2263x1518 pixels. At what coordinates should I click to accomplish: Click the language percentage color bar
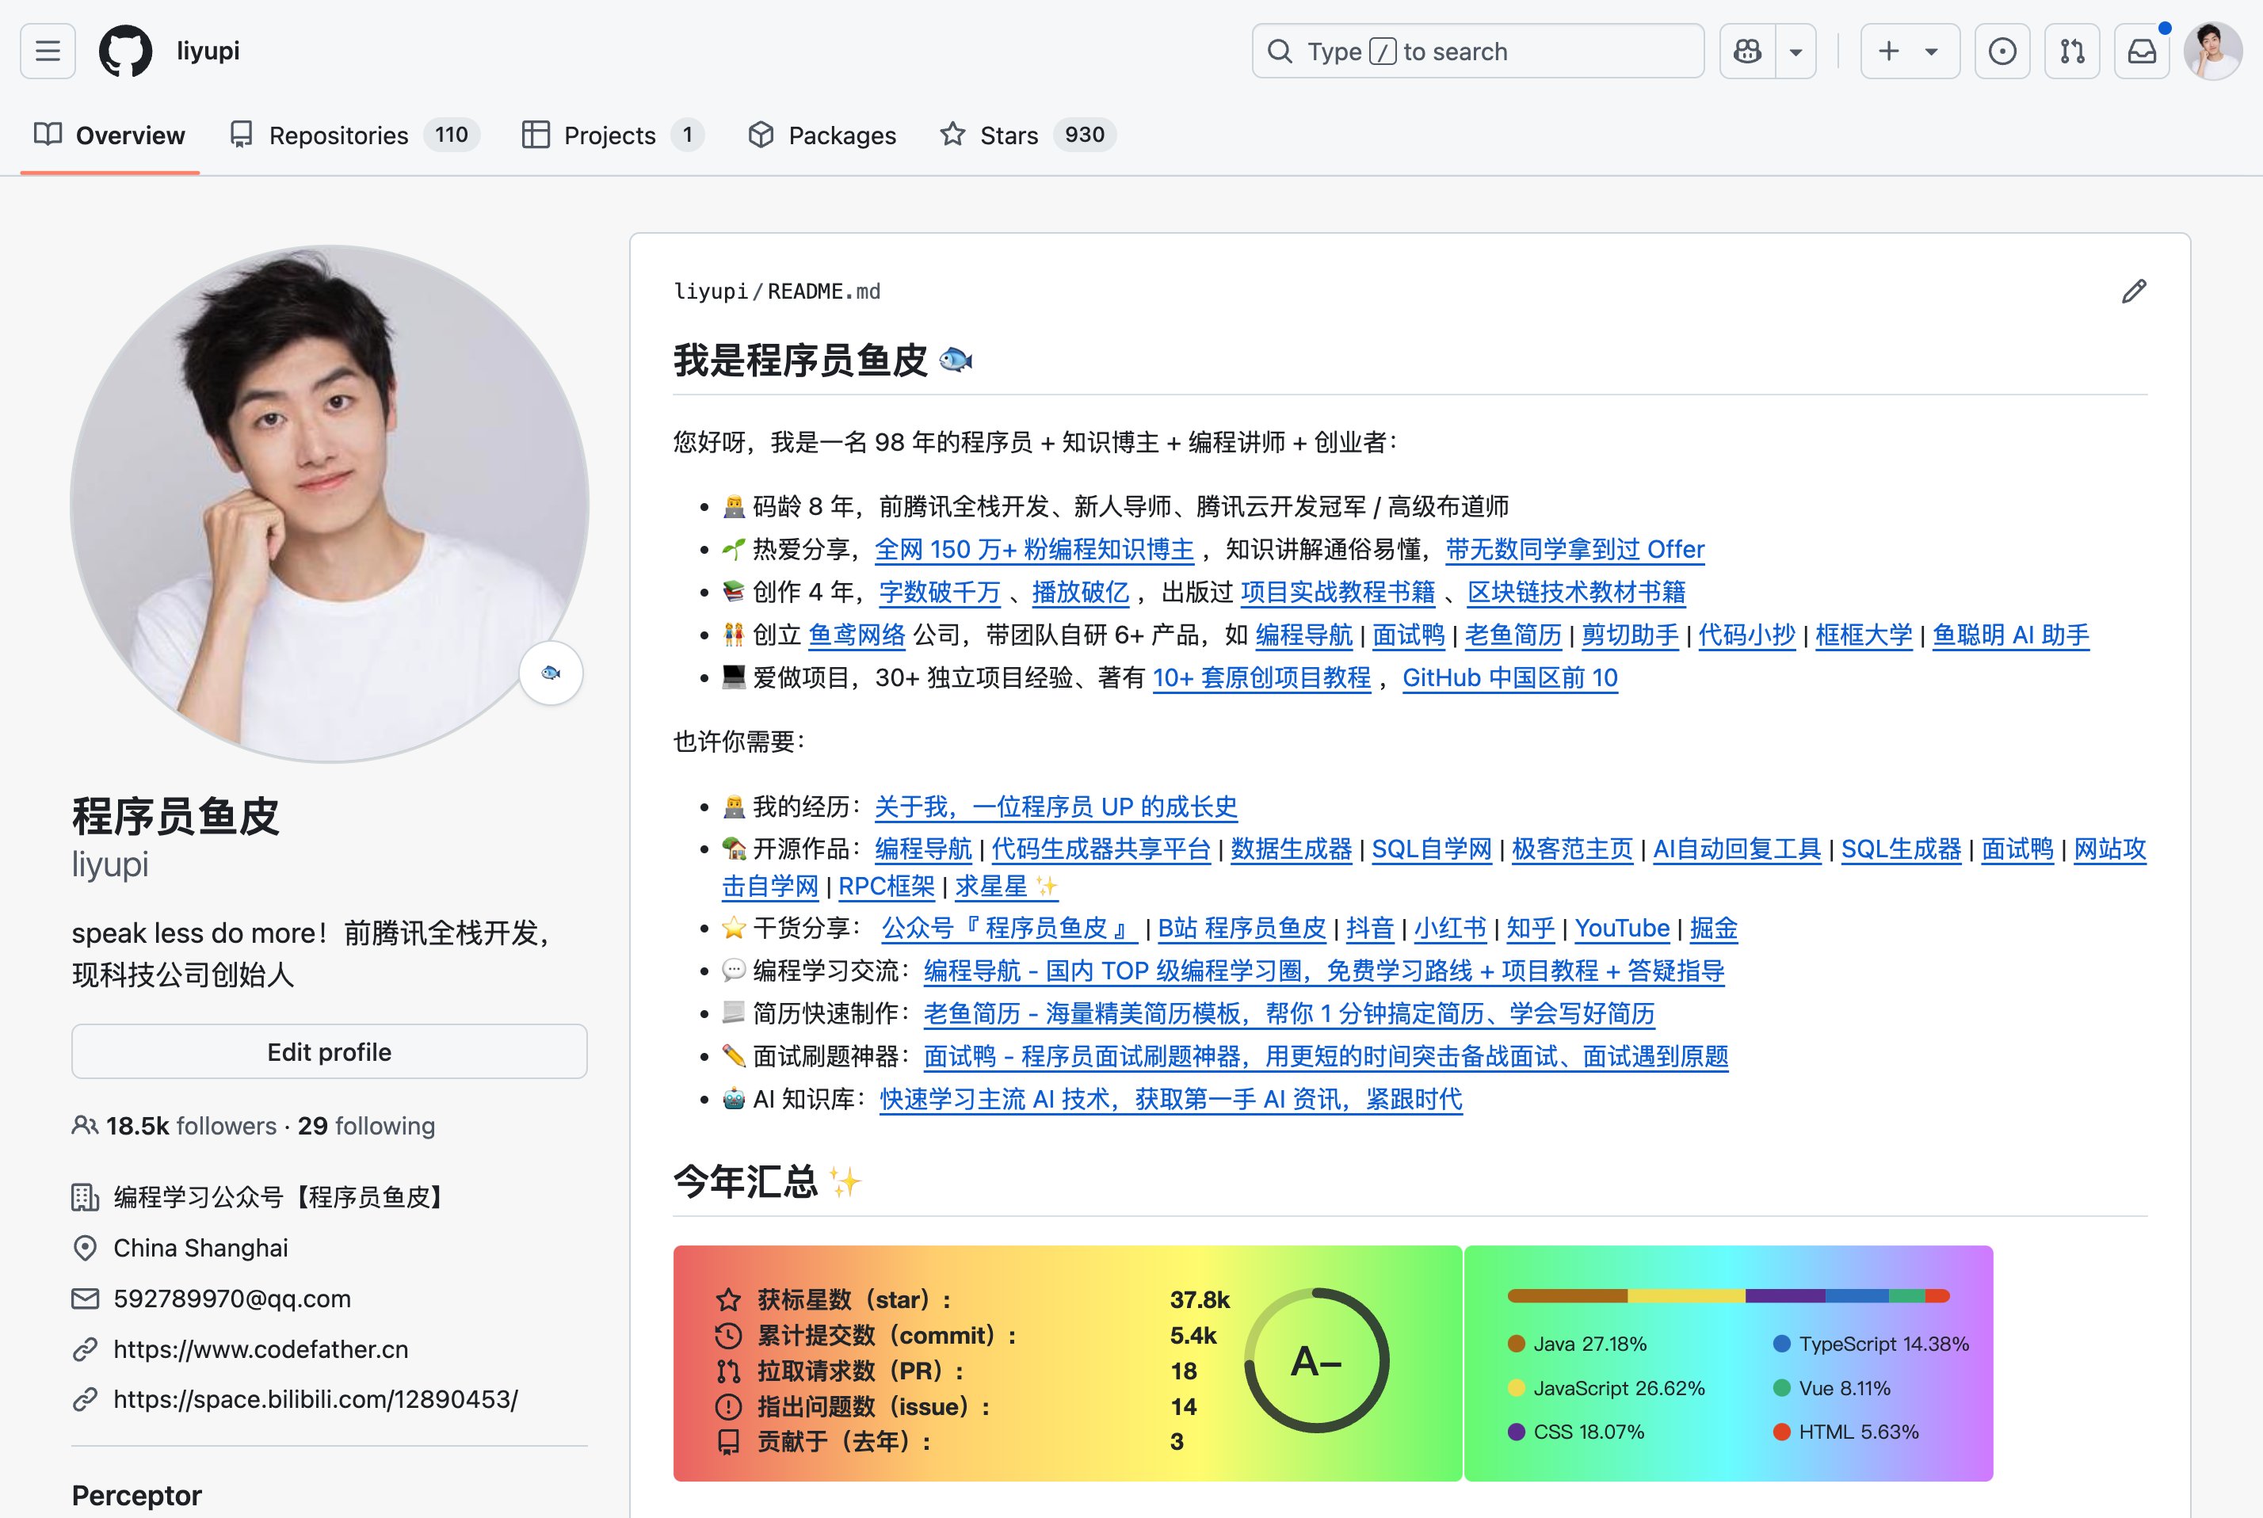click(x=1727, y=1295)
